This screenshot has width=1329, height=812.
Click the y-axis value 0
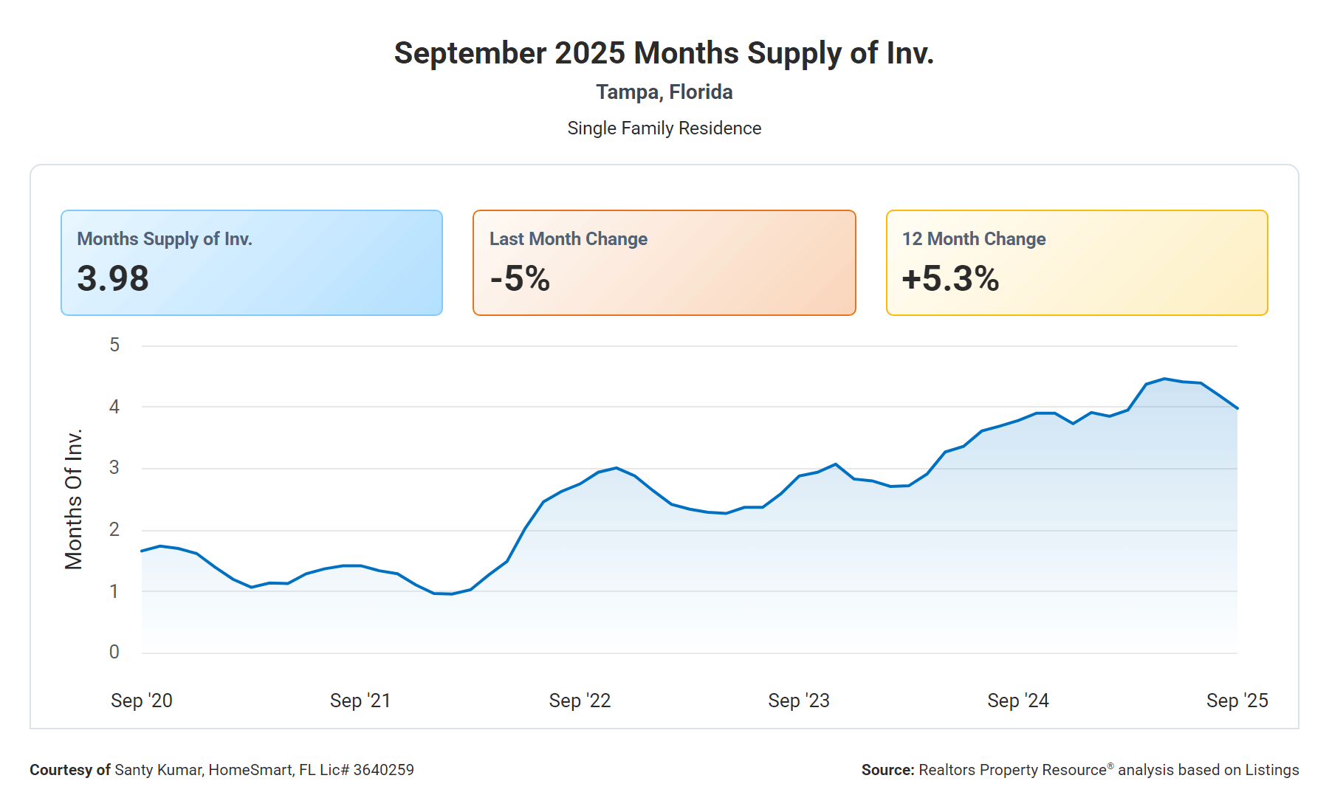point(114,652)
